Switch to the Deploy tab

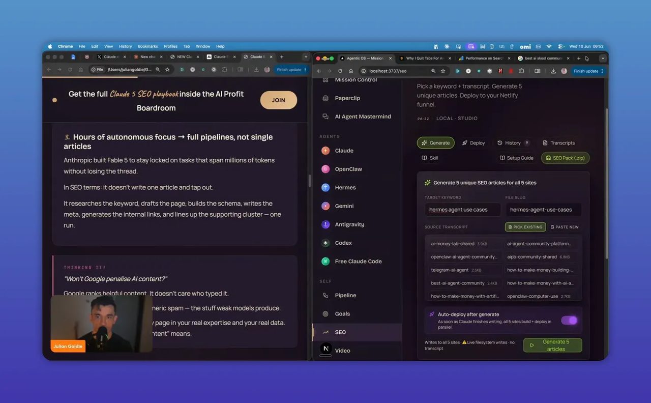coord(474,143)
